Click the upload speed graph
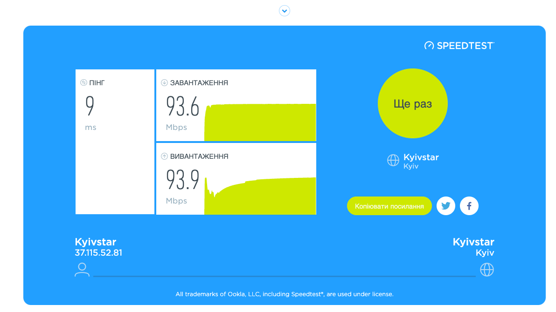The width and height of the screenshot is (556, 312). click(x=260, y=196)
